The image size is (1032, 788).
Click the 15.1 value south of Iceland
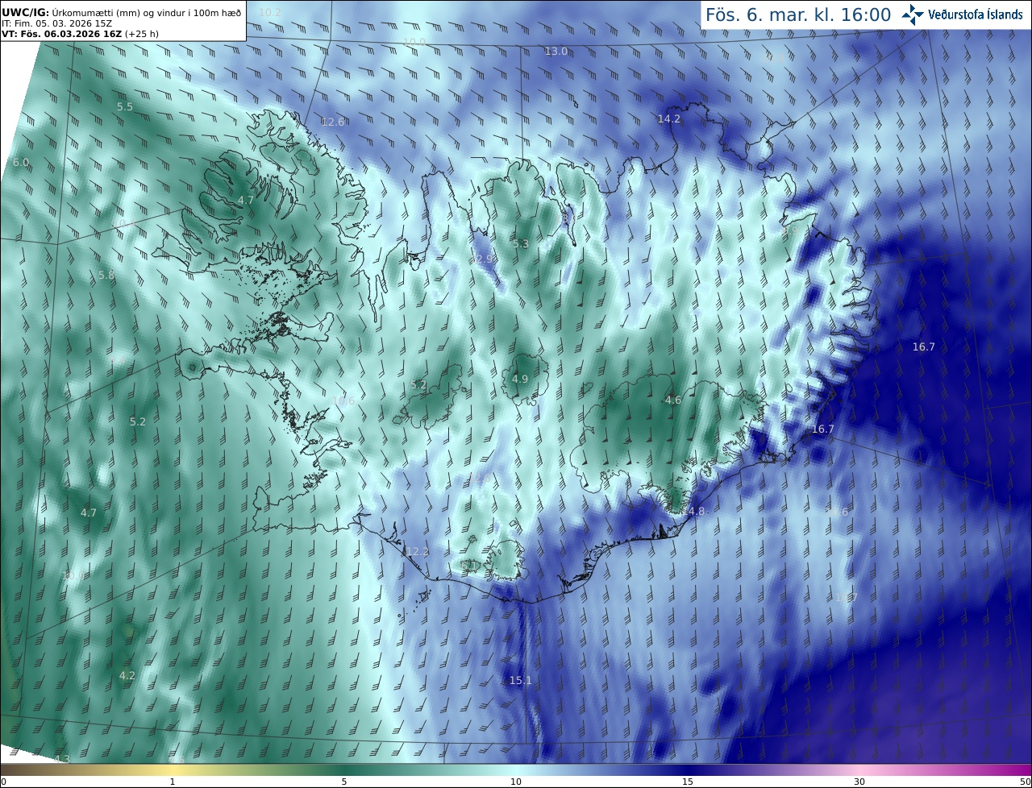[x=520, y=681]
